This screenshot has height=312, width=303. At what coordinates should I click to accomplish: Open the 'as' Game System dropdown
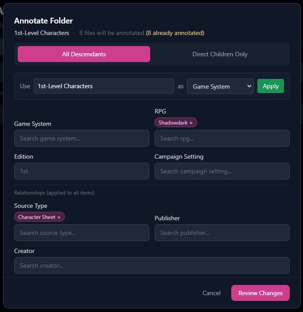(220, 86)
